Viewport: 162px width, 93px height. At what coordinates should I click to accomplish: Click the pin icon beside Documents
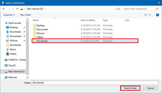24,36
